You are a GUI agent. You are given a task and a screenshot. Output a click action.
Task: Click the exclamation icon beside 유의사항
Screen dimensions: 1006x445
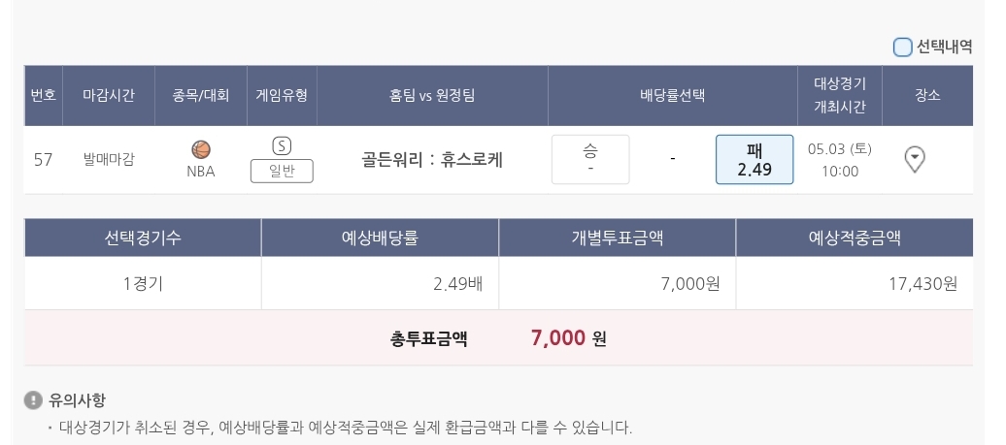click(x=34, y=399)
